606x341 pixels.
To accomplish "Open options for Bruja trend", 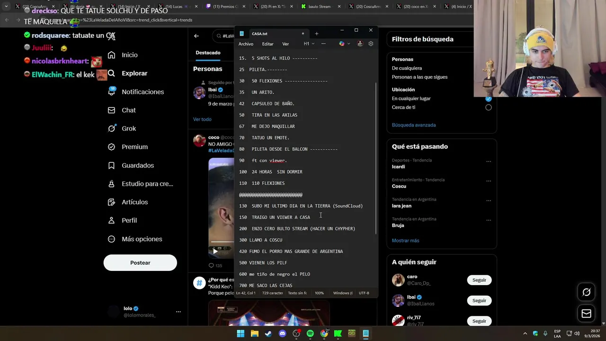I will pyautogui.click(x=489, y=220).
